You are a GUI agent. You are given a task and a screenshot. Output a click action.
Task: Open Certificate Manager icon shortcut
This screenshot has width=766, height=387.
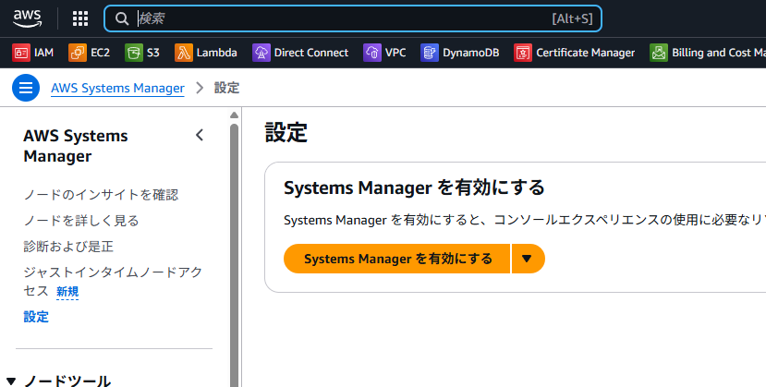(523, 53)
